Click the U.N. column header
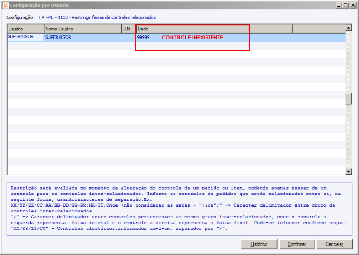Screen dimensions: 359x255 coord(129,29)
